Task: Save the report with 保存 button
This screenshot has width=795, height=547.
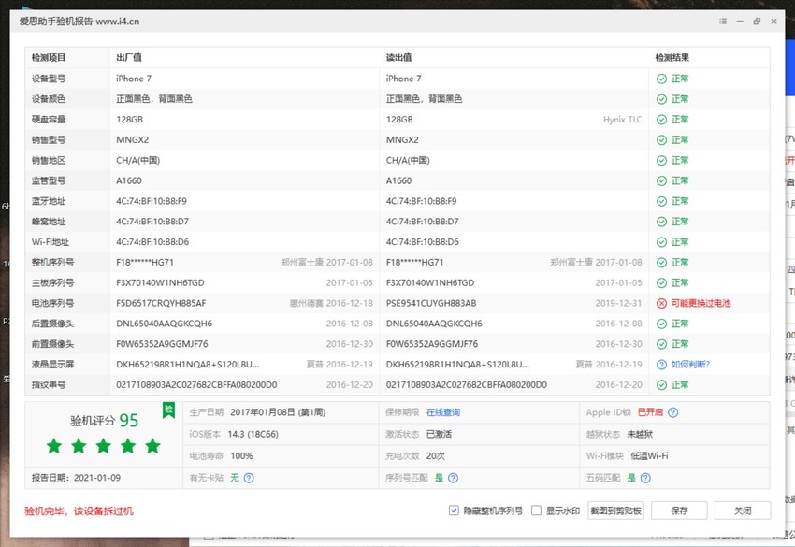Action: pos(679,511)
